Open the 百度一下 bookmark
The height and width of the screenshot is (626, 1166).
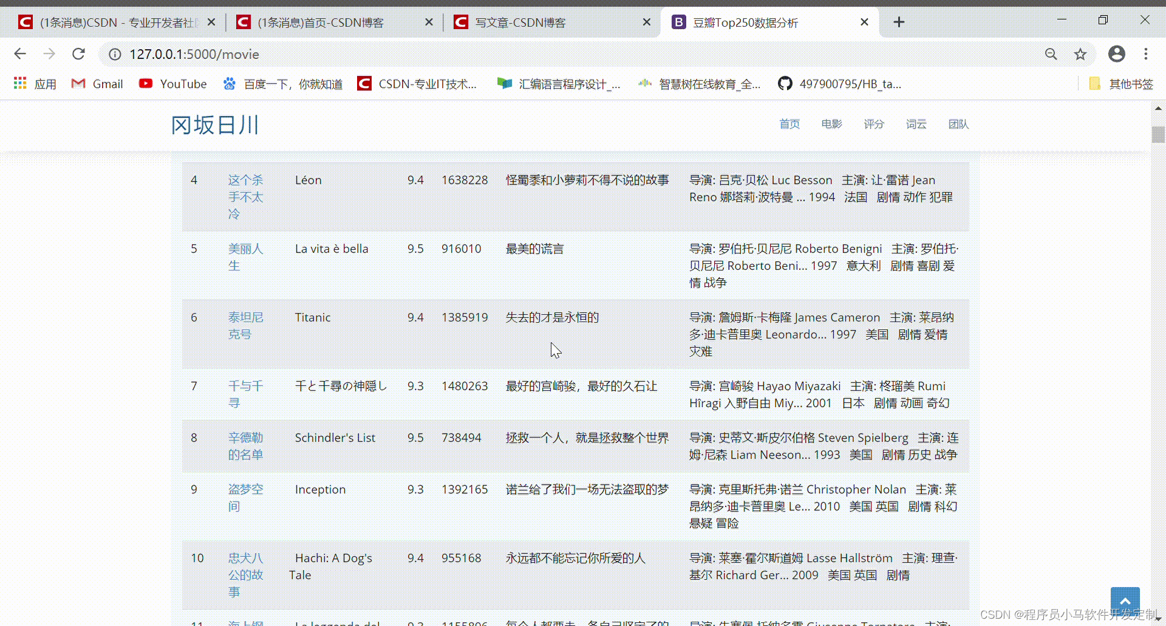[283, 84]
